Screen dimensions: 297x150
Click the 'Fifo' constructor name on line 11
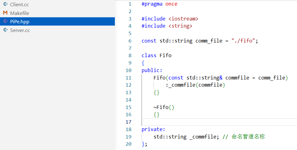(160, 78)
